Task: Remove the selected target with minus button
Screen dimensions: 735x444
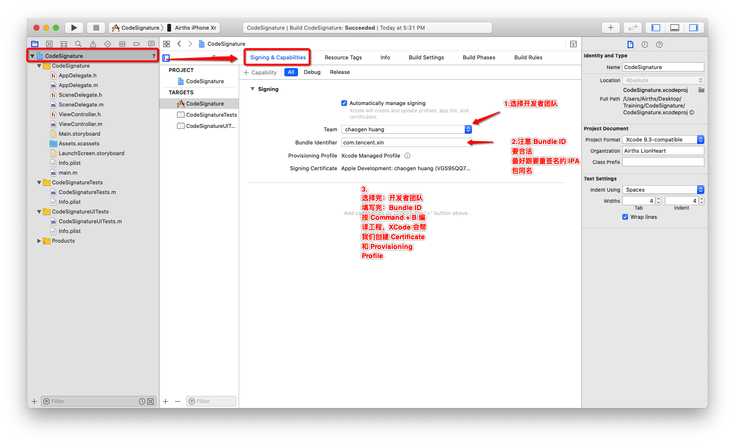Action: pyautogui.click(x=178, y=401)
